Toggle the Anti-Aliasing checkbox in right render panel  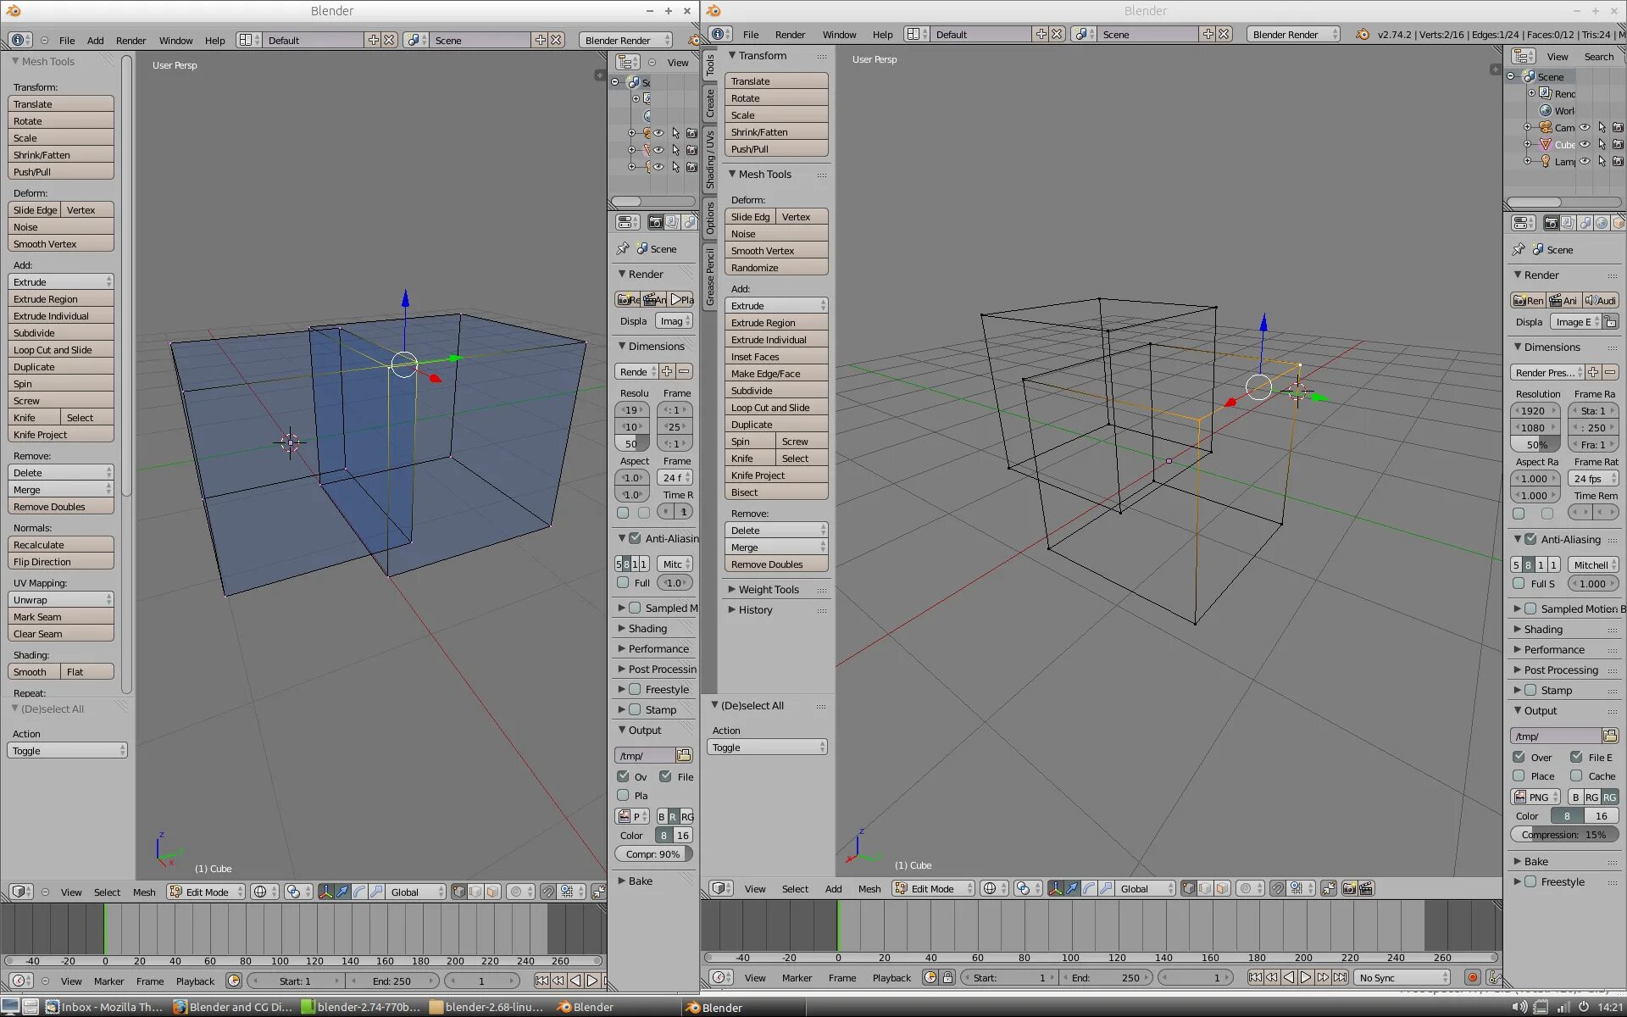point(1530,539)
